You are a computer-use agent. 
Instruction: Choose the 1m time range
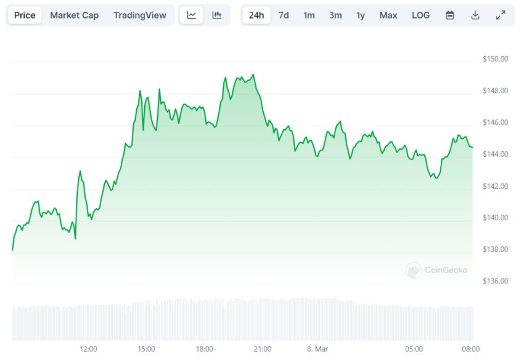(309, 15)
